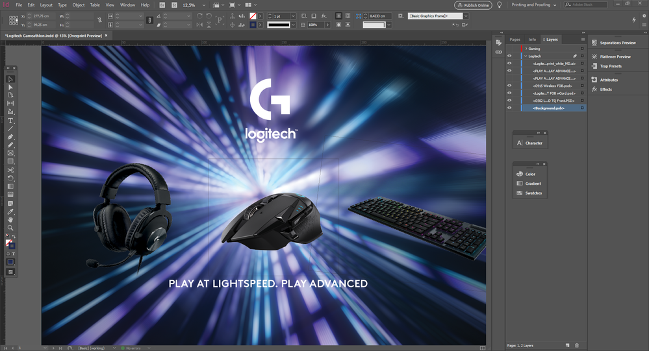The image size is (649, 351).
Task: Select the Eyedropper tool
Action: point(10,212)
